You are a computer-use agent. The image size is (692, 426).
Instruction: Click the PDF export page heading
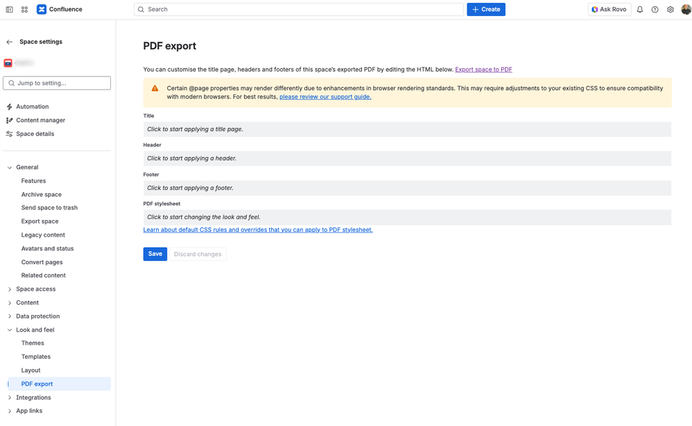point(169,46)
